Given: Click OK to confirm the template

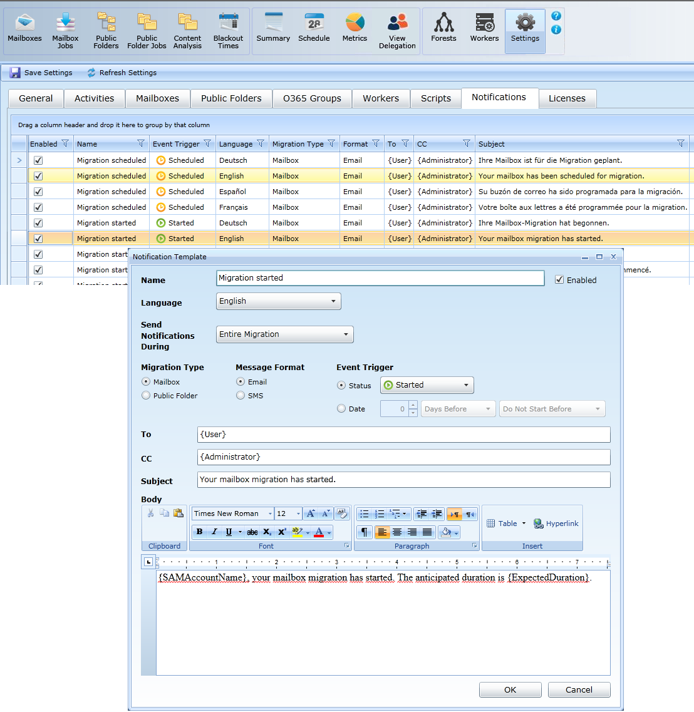Looking at the screenshot, I should click(510, 689).
